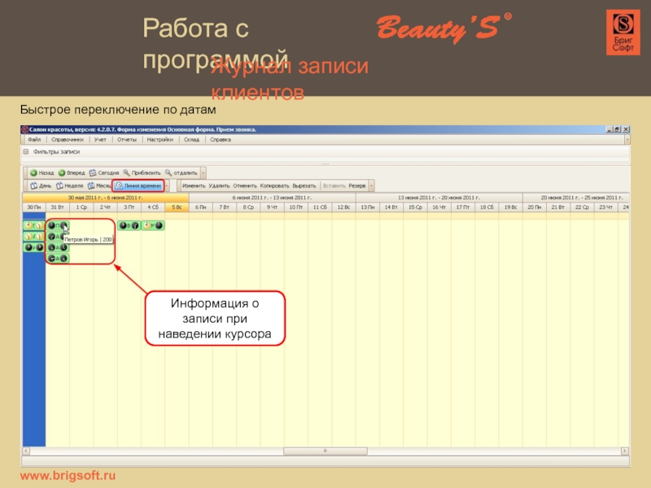Image resolution: width=651 pixels, height=488 pixels.
Task: Select the 21 Вт day header
Action: point(558,207)
